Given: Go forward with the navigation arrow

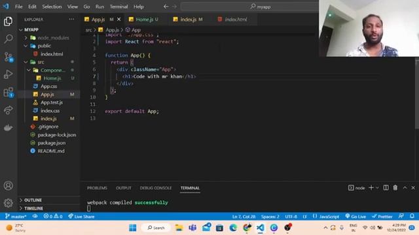Looking at the screenshot, I should [174, 7].
